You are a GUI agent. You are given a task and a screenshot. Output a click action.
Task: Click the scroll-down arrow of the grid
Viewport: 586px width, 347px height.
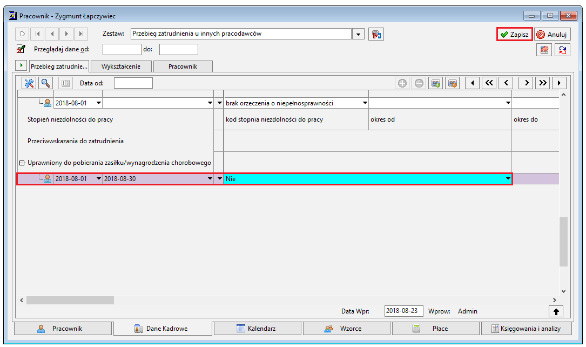click(x=563, y=291)
